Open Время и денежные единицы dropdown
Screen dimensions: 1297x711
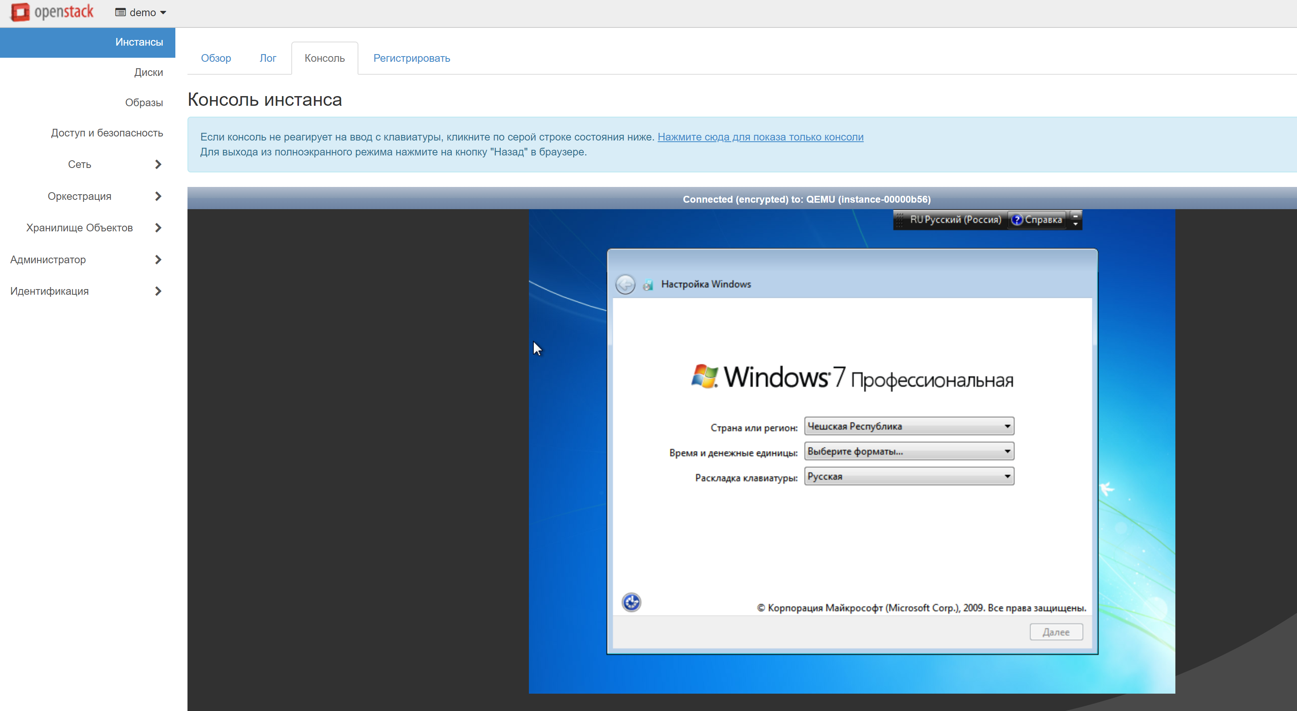tap(909, 451)
